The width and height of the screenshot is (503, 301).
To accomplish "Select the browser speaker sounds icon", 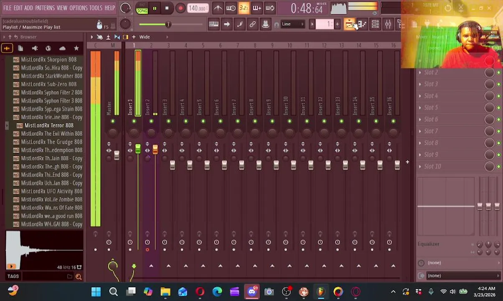I will tap(35, 48).
